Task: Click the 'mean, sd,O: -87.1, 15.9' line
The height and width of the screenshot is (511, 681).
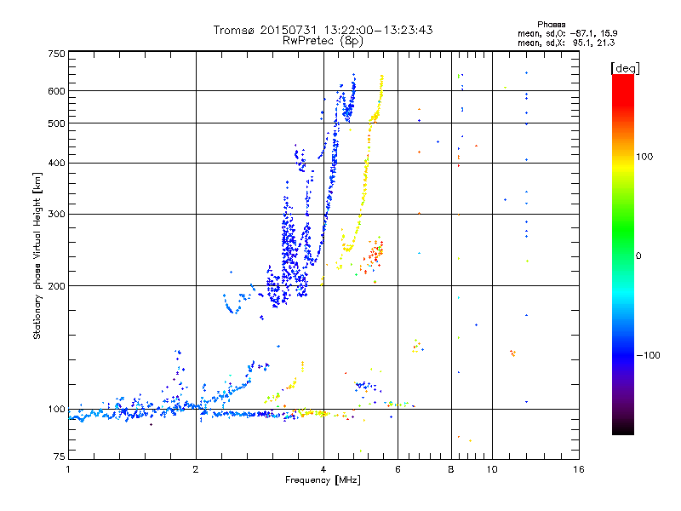Action: pyautogui.click(x=567, y=33)
